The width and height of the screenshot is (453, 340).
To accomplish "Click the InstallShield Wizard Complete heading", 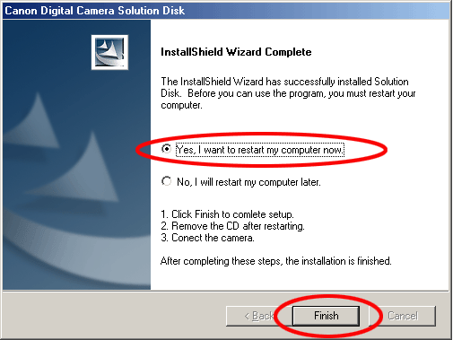I will [236, 52].
